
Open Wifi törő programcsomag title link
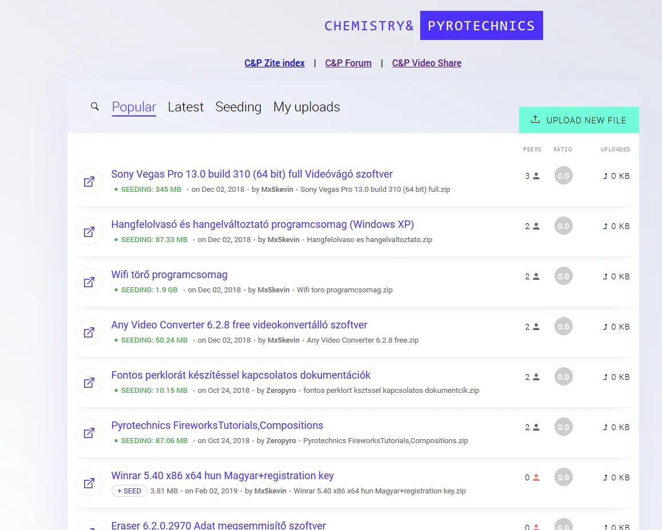(169, 275)
